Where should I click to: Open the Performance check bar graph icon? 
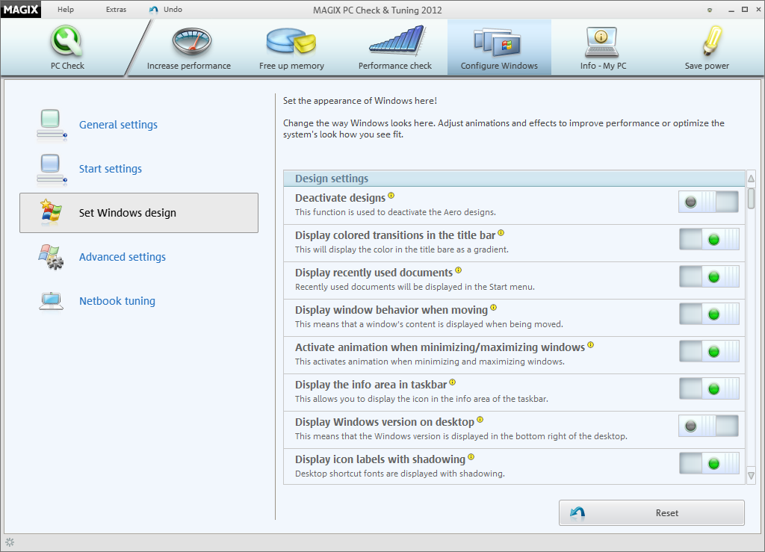coord(397,40)
